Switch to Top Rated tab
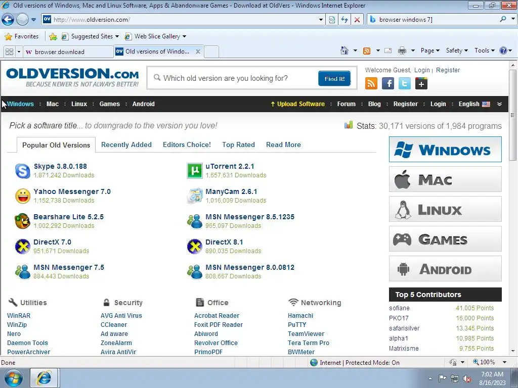 coord(238,145)
